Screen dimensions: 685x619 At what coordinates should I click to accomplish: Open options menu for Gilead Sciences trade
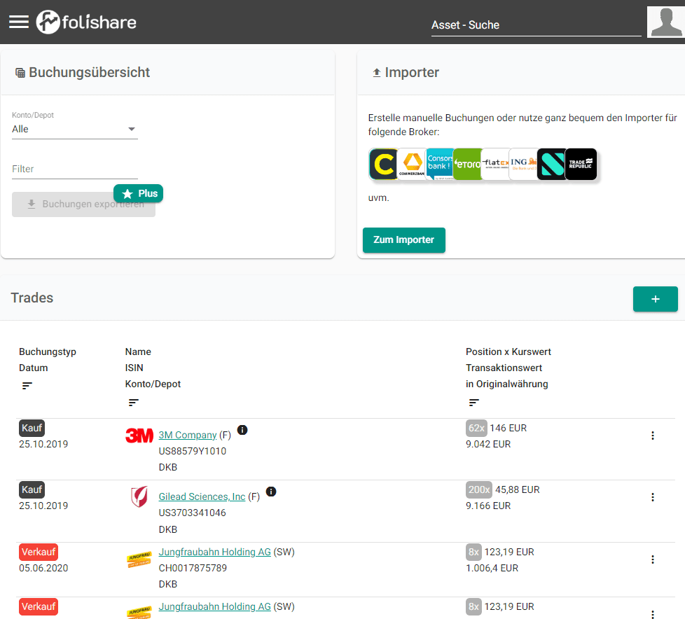653,497
